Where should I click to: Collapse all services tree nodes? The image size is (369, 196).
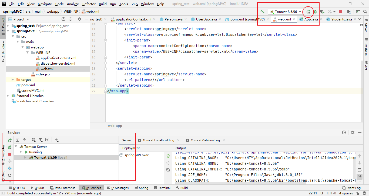click(24, 140)
